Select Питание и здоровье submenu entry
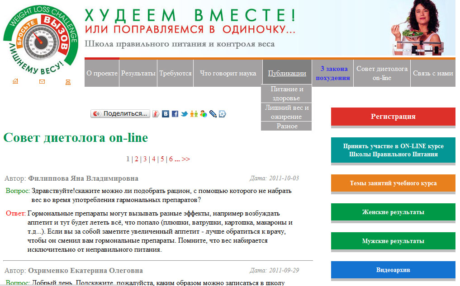460x286 pixels. (x=286, y=94)
